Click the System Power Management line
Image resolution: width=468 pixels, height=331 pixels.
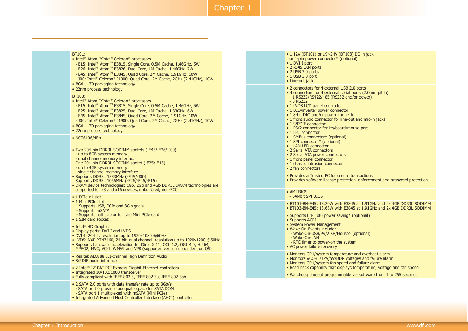pyautogui.click(x=313, y=224)
